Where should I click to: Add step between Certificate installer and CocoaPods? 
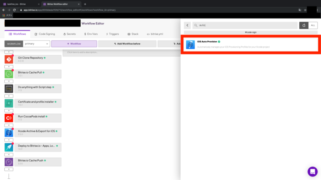(9, 111)
